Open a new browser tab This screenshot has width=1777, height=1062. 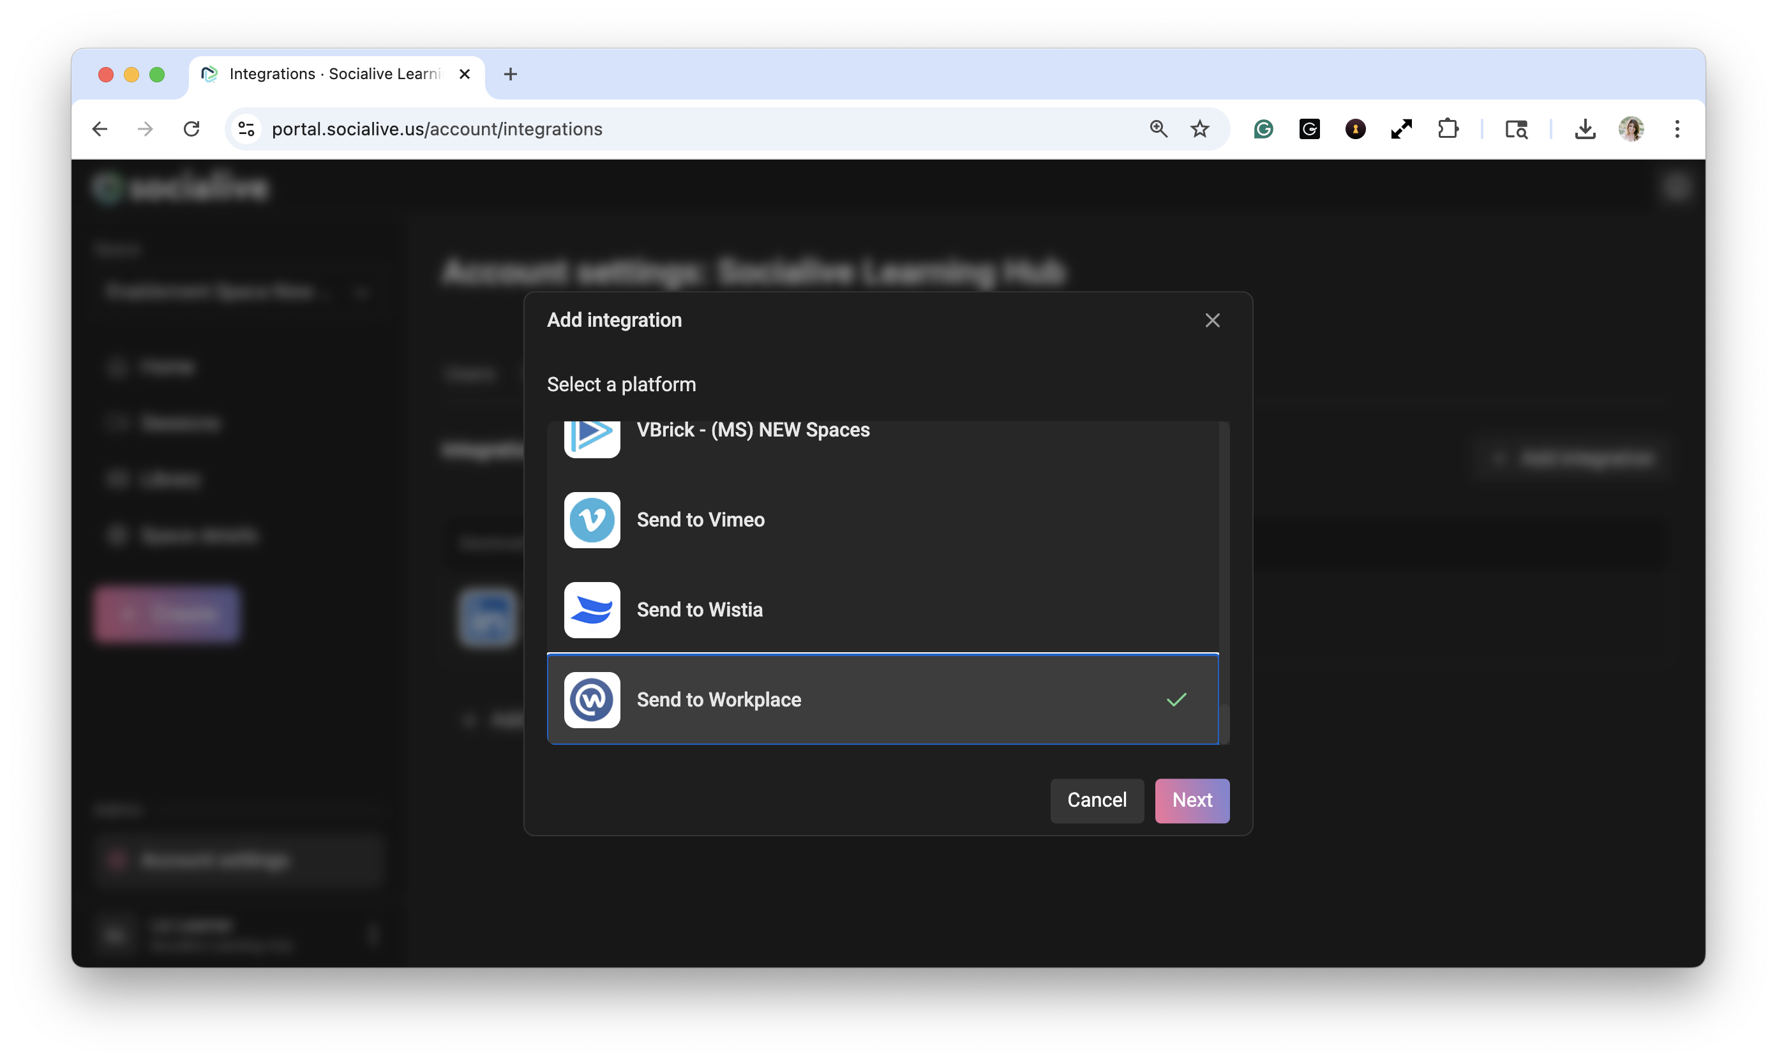(x=510, y=75)
